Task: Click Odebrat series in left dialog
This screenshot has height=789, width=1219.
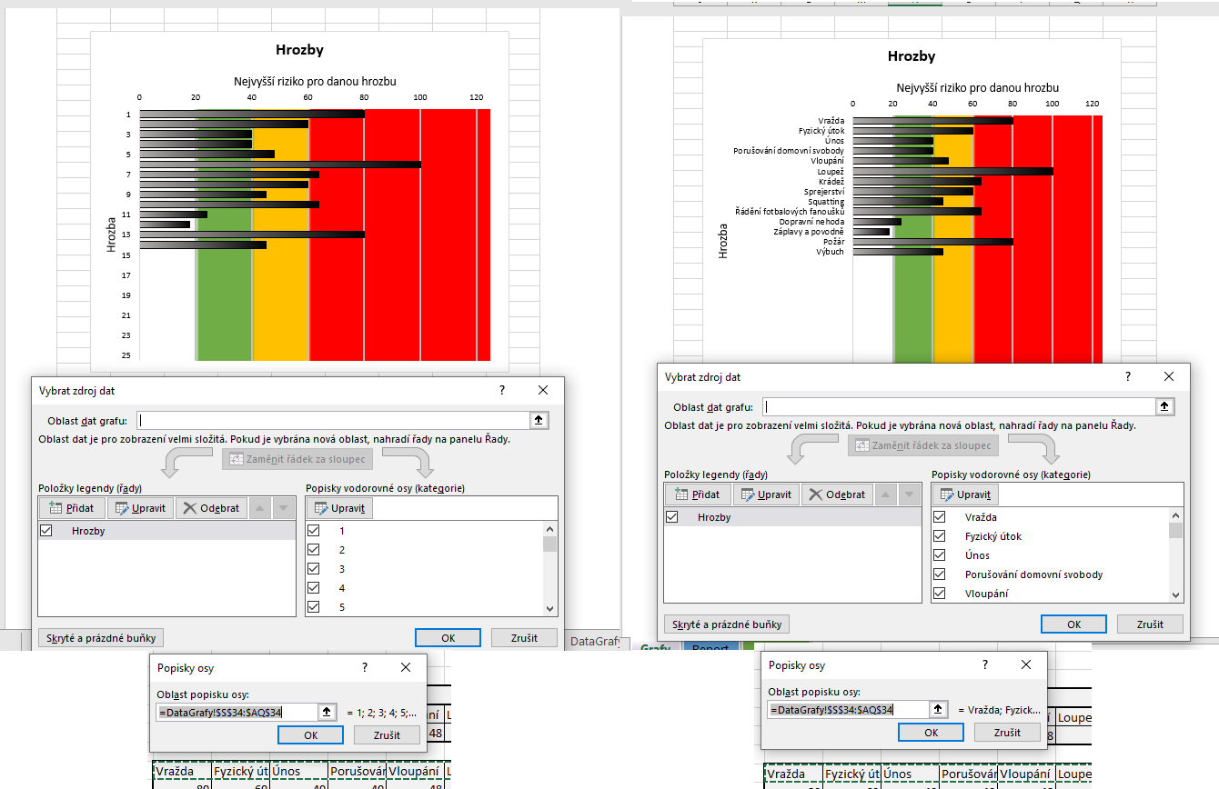Action: [210, 508]
